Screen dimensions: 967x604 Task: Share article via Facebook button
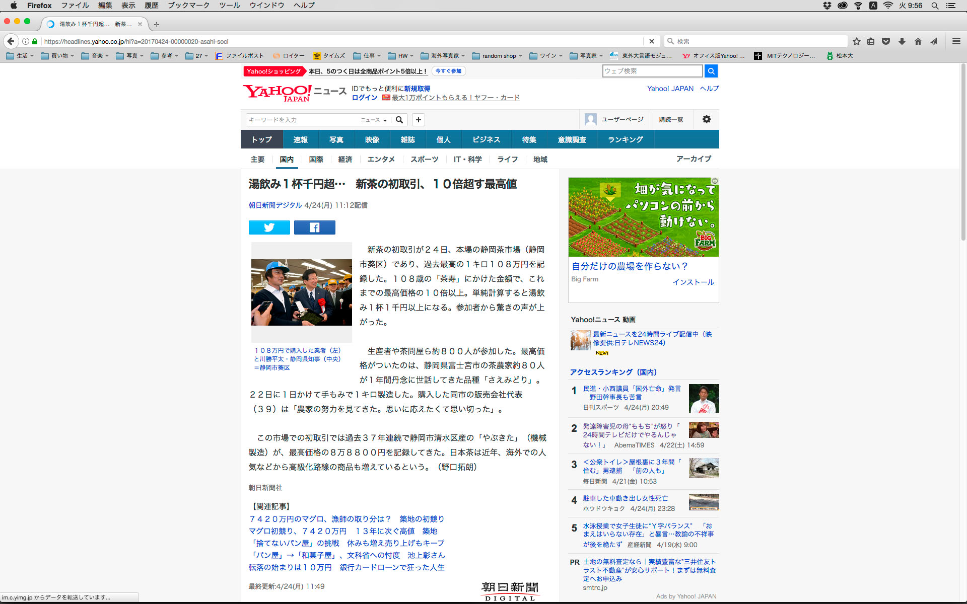314,228
